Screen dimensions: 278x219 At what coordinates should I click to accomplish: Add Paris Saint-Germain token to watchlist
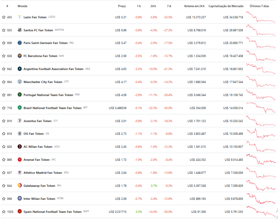(x=4, y=43)
